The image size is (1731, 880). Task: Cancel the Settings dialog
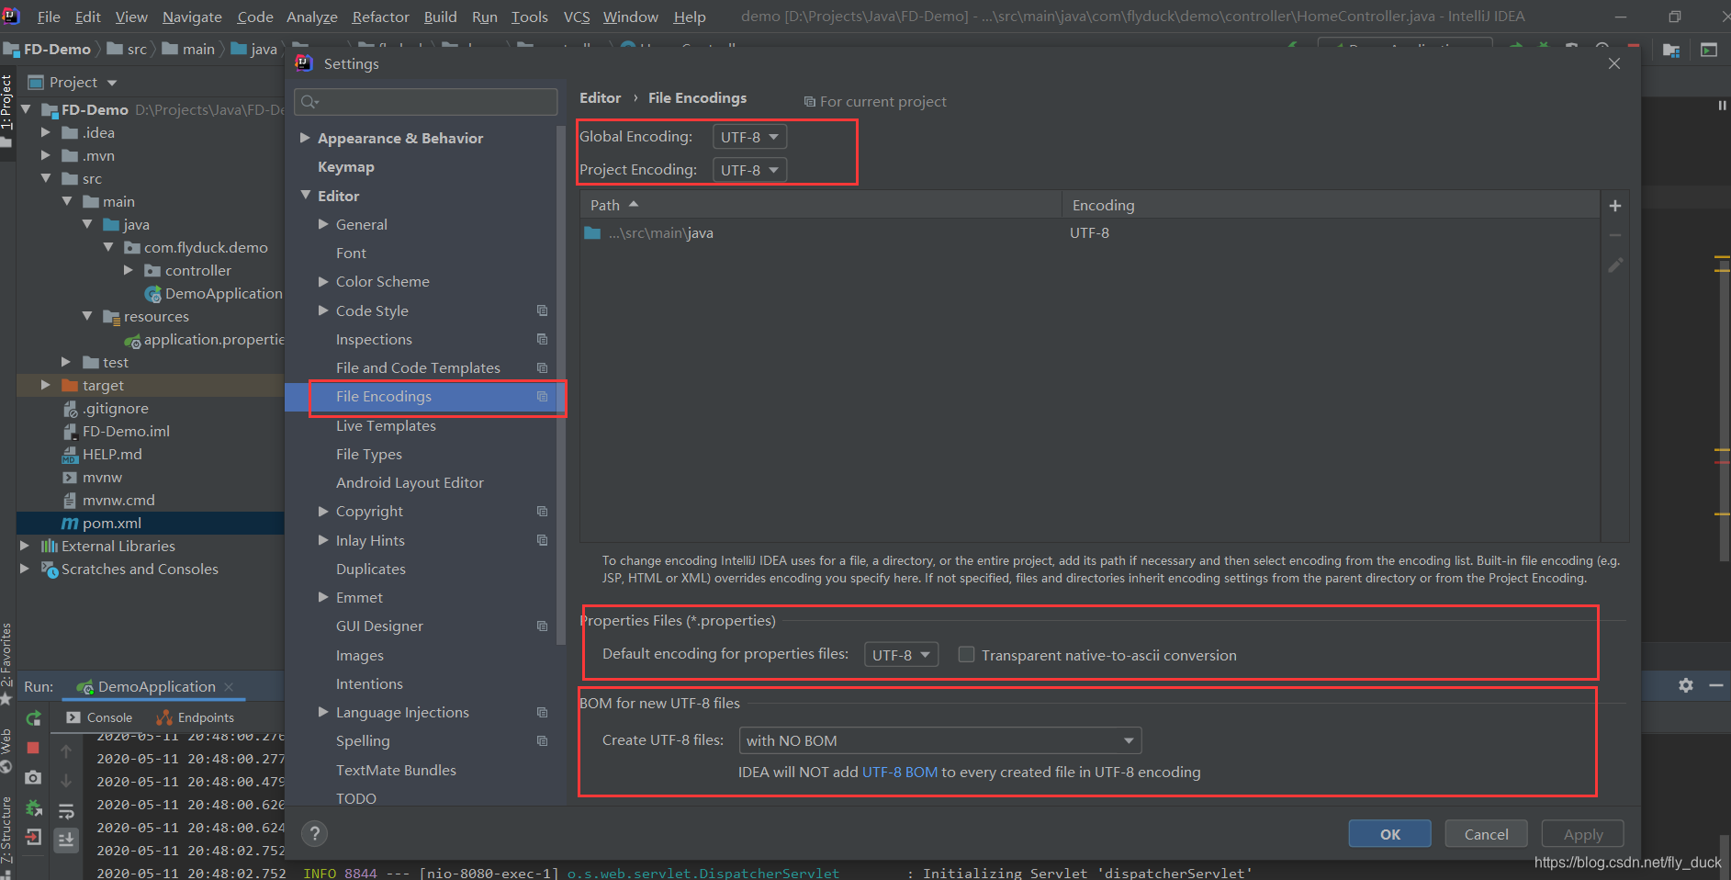coord(1486,834)
